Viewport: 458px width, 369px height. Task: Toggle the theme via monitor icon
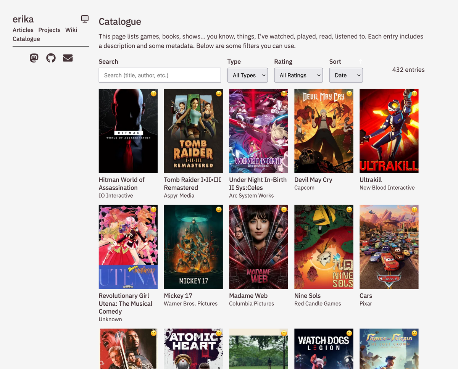tap(85, 19)
